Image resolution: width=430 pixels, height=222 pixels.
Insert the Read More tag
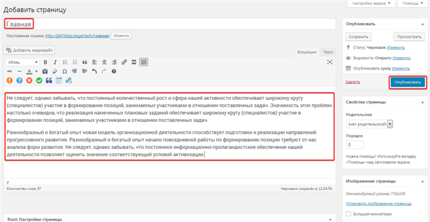point(134,62)
